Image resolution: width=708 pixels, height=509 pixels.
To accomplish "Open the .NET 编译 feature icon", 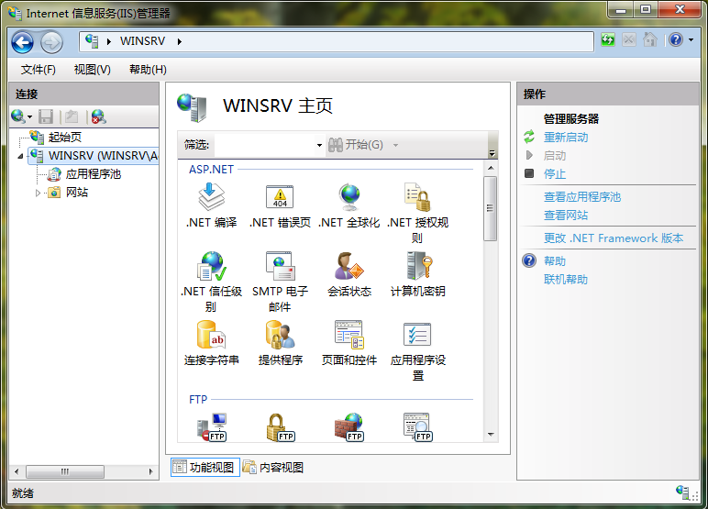I will coord(211,197).
